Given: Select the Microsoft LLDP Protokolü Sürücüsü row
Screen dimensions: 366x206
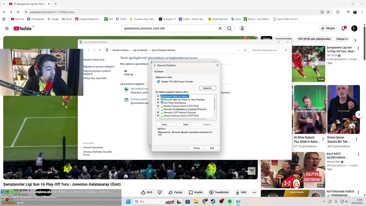Looking at the screenshot, I should 180,112.
